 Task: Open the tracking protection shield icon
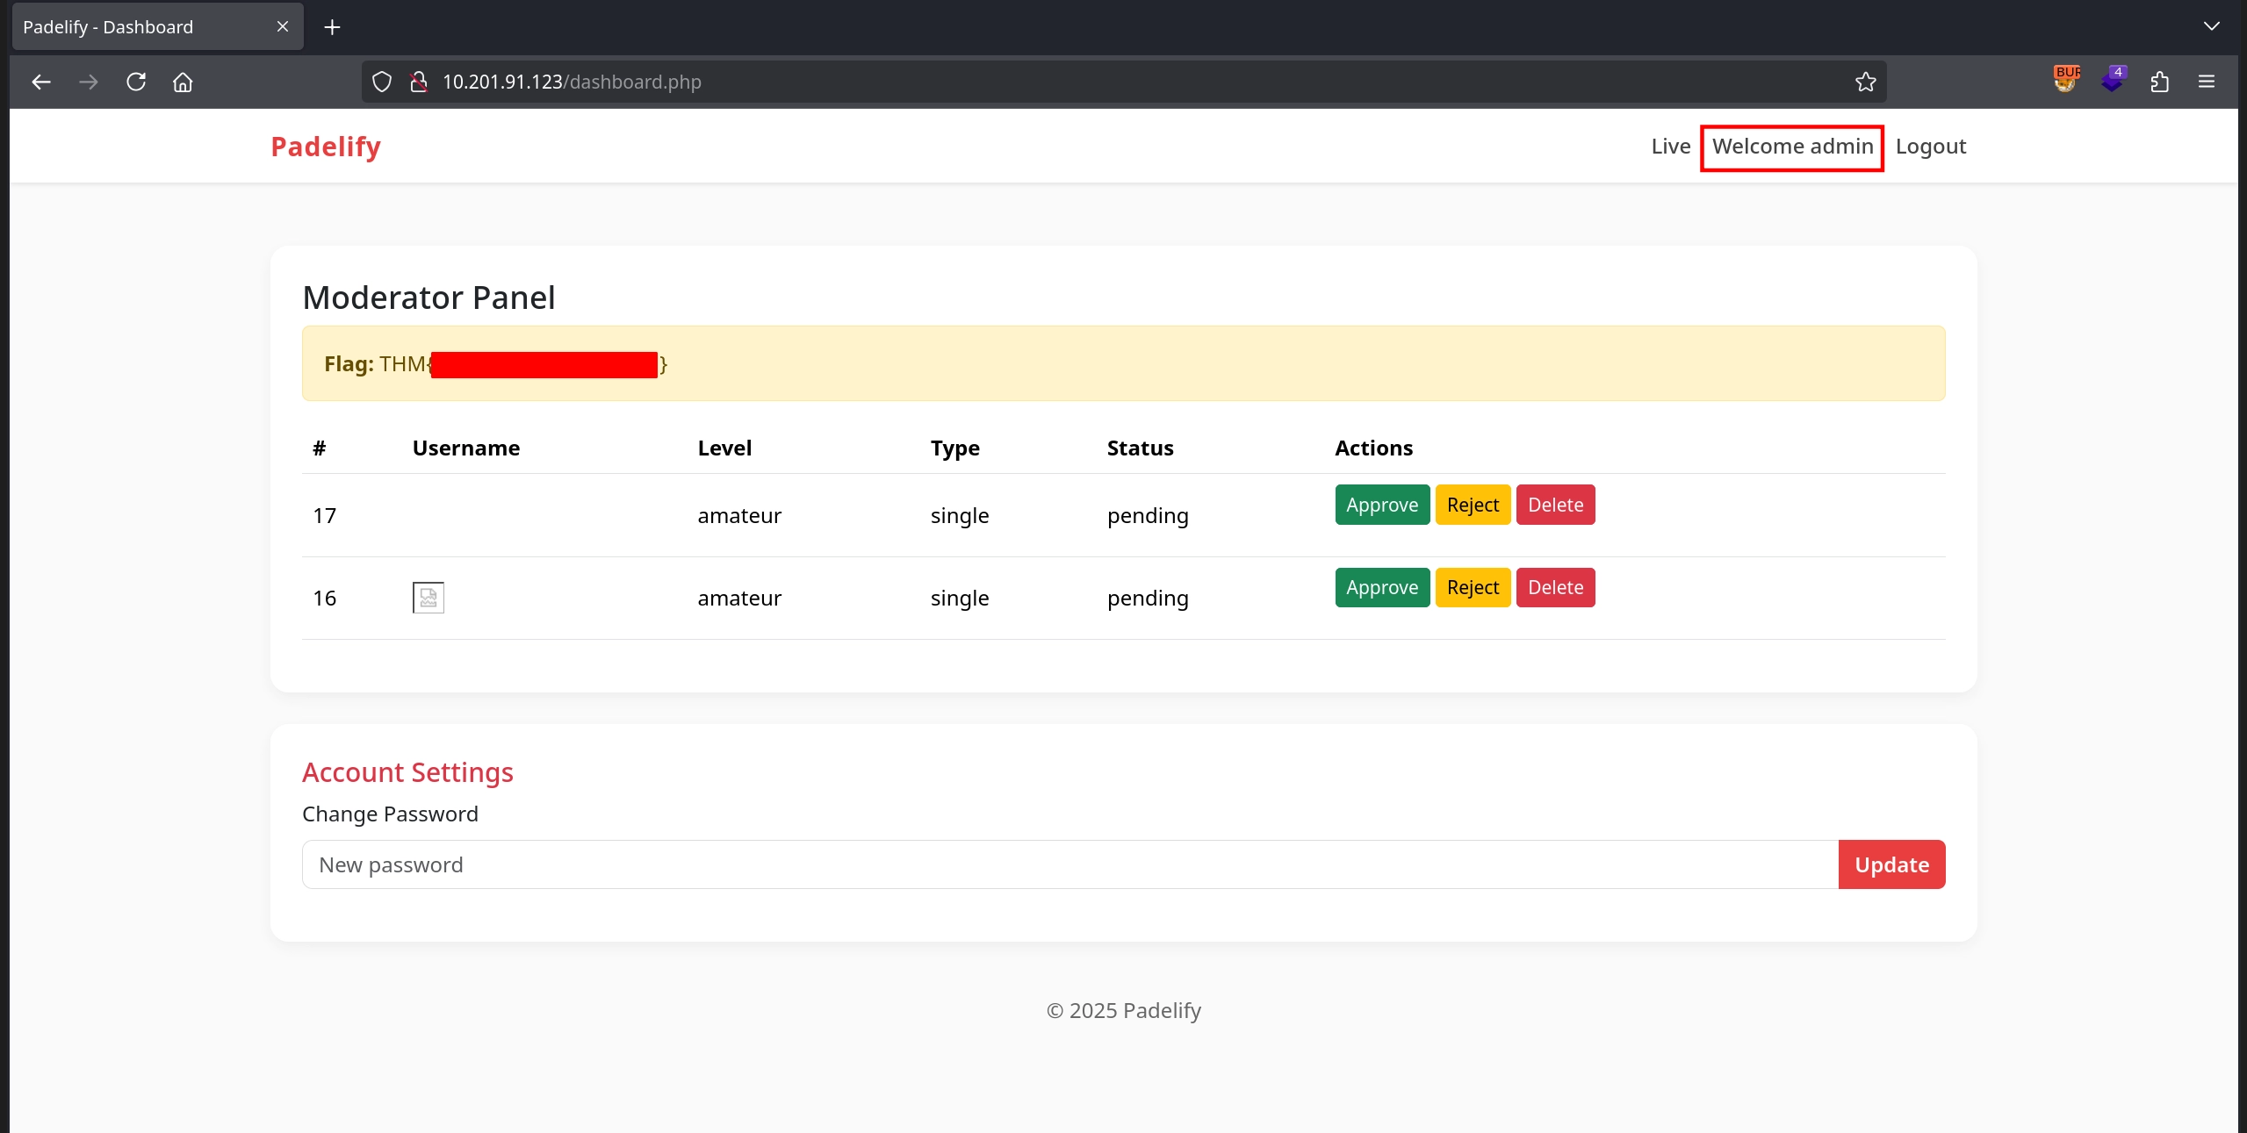tap(382, 82)
